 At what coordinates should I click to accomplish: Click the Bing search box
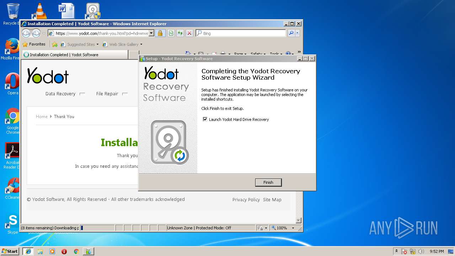point(241,33)
